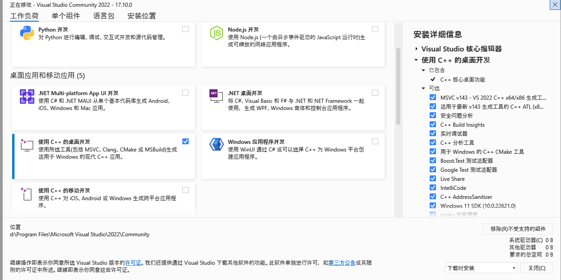Collapse the 可选 group
Image resolution: width=561 pixels, height=280 pixels.
(423, 88)
